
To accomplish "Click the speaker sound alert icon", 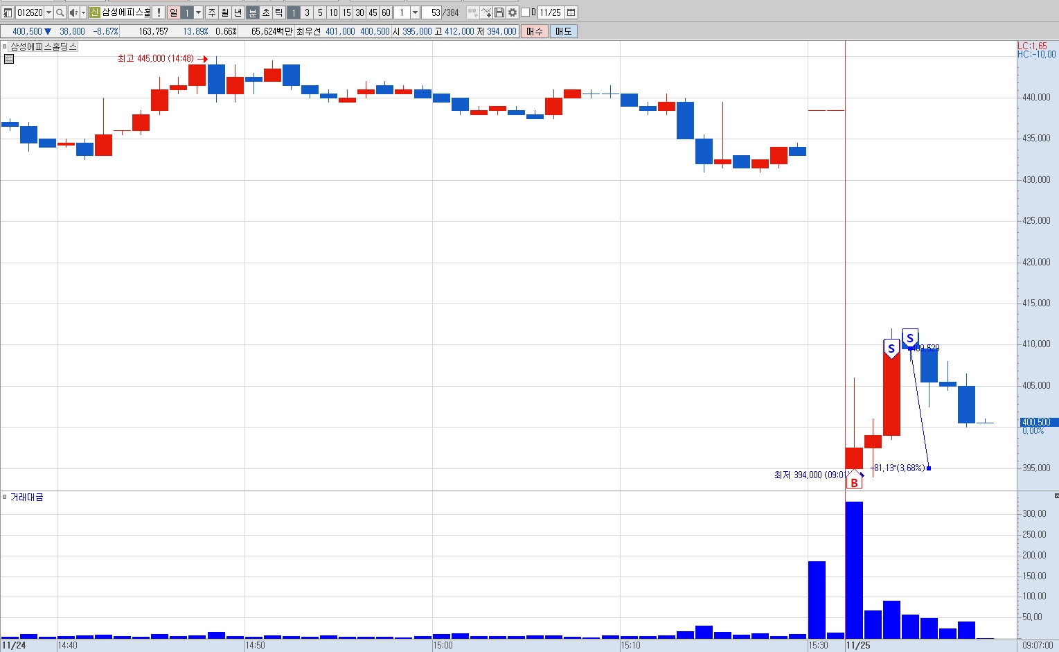I will [x=73, y=12].
